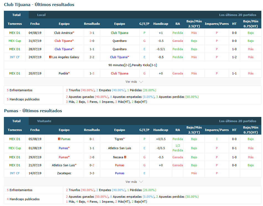
Task: Click the Impares/Pares value I in Tigres row
Action: coord(217,139)
